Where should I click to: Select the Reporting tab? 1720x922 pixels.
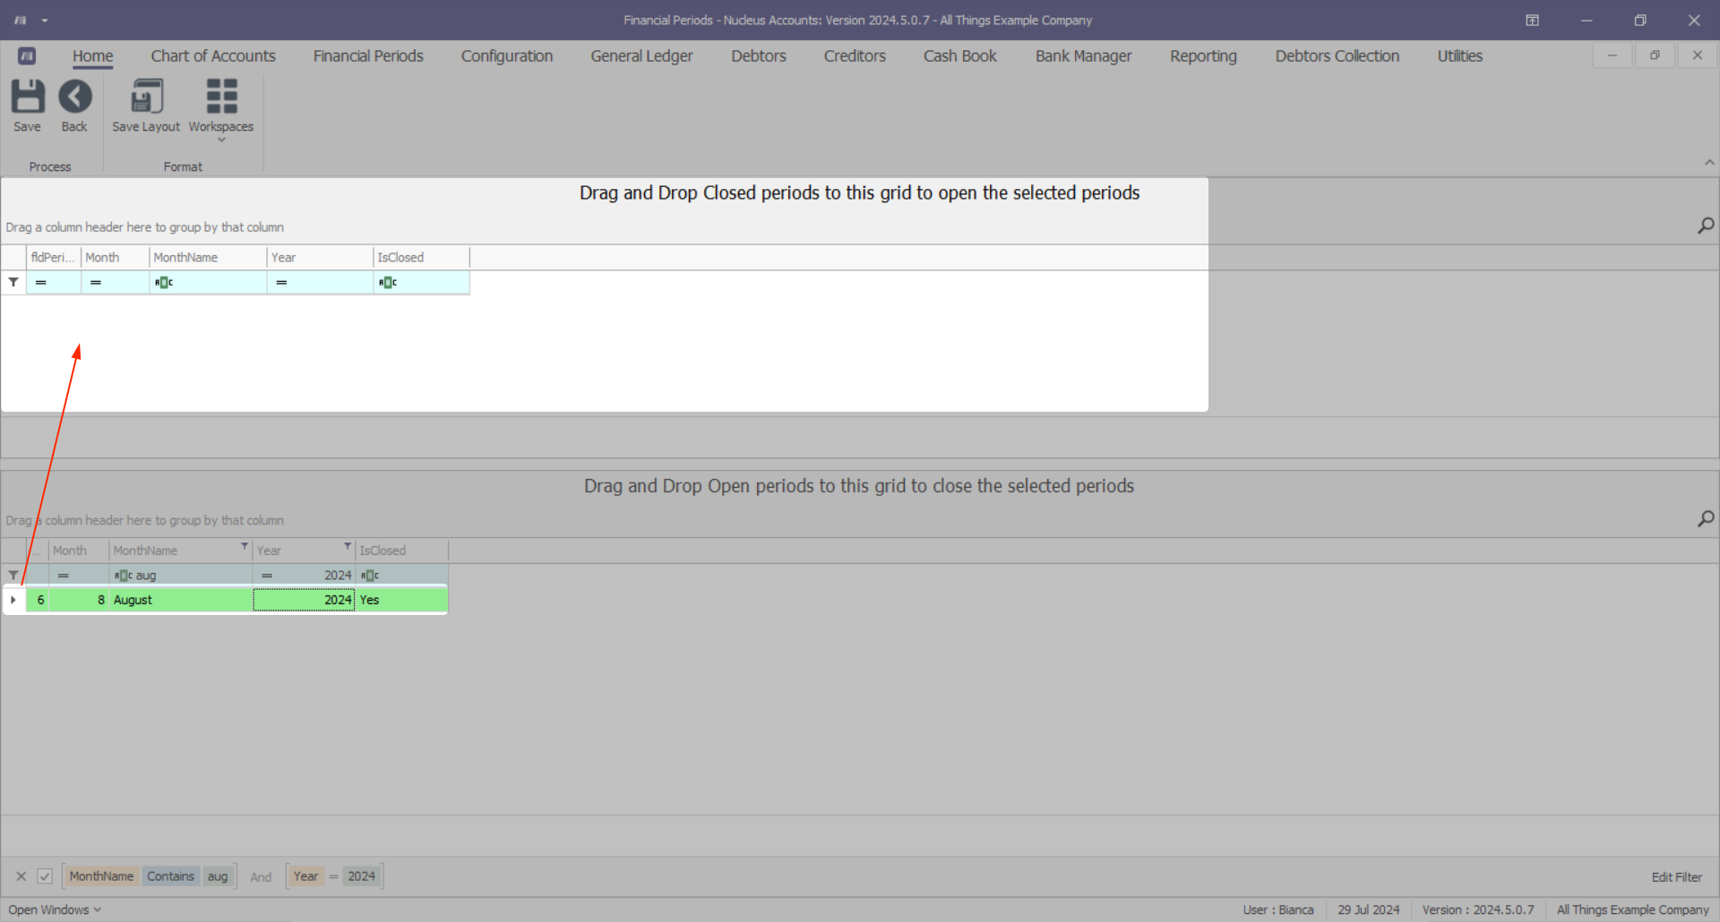click(x=1203, y=55)
